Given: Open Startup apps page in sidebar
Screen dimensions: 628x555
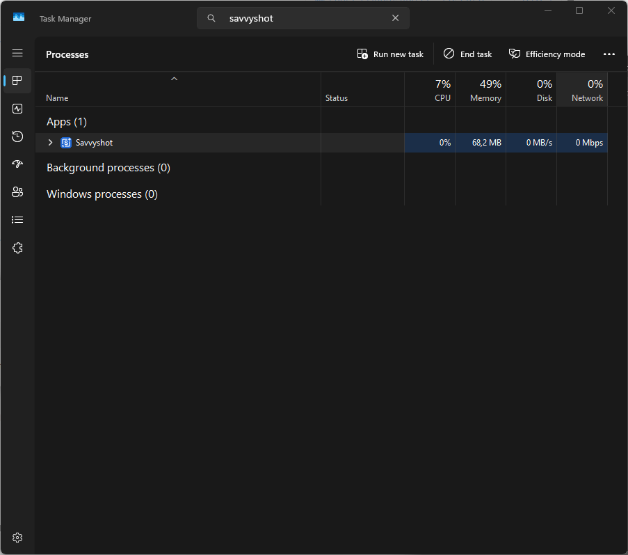Looking at the screenshot, I should [17, 164].
